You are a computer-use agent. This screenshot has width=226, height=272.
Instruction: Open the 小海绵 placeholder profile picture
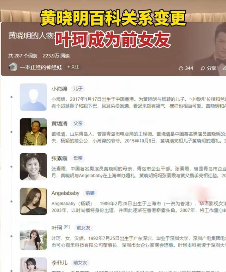tap(33, 97)
